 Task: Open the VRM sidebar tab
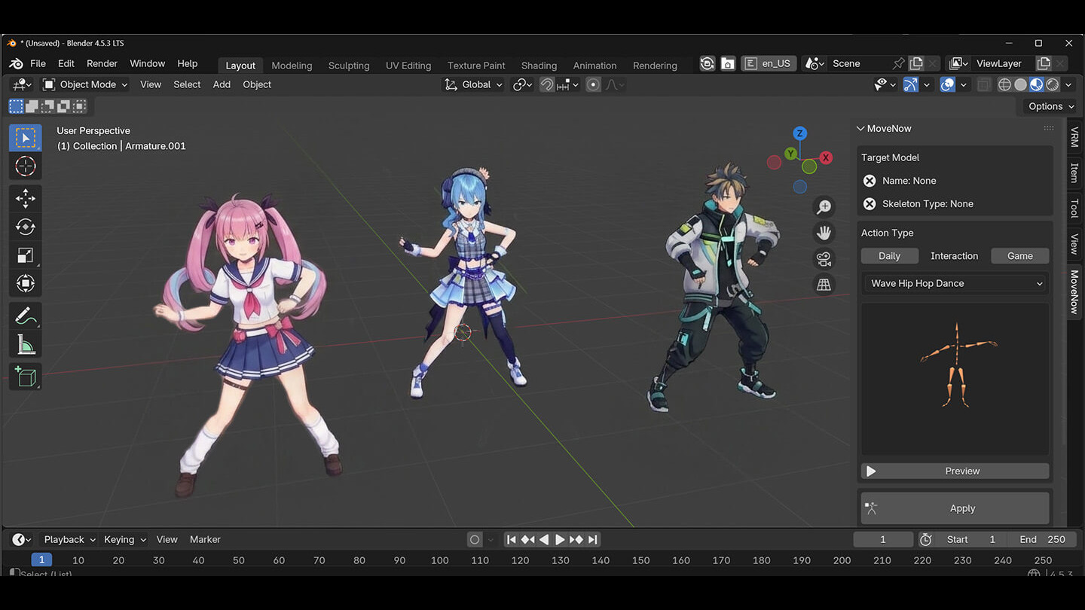1074,137
